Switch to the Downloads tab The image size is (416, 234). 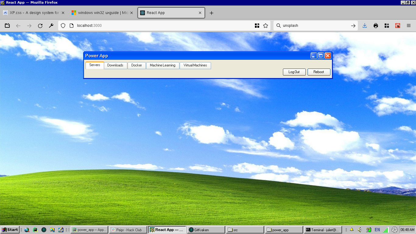pos(115,66)
